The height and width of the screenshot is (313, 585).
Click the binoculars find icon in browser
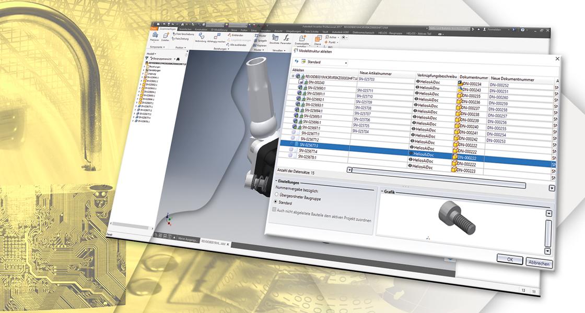pos(178,58)
